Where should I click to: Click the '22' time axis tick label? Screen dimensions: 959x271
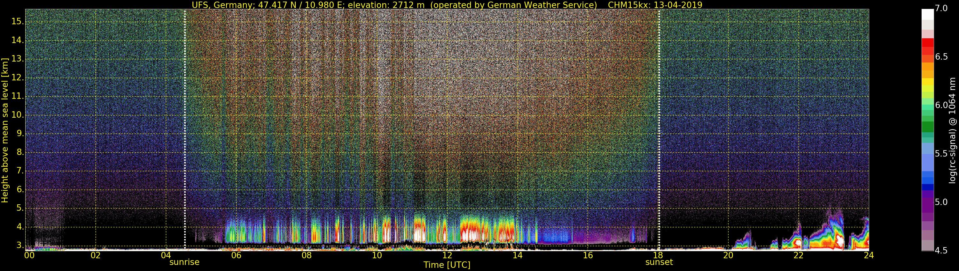(799, 255)
